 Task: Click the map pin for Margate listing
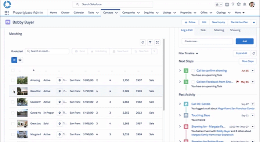(60, 134)
